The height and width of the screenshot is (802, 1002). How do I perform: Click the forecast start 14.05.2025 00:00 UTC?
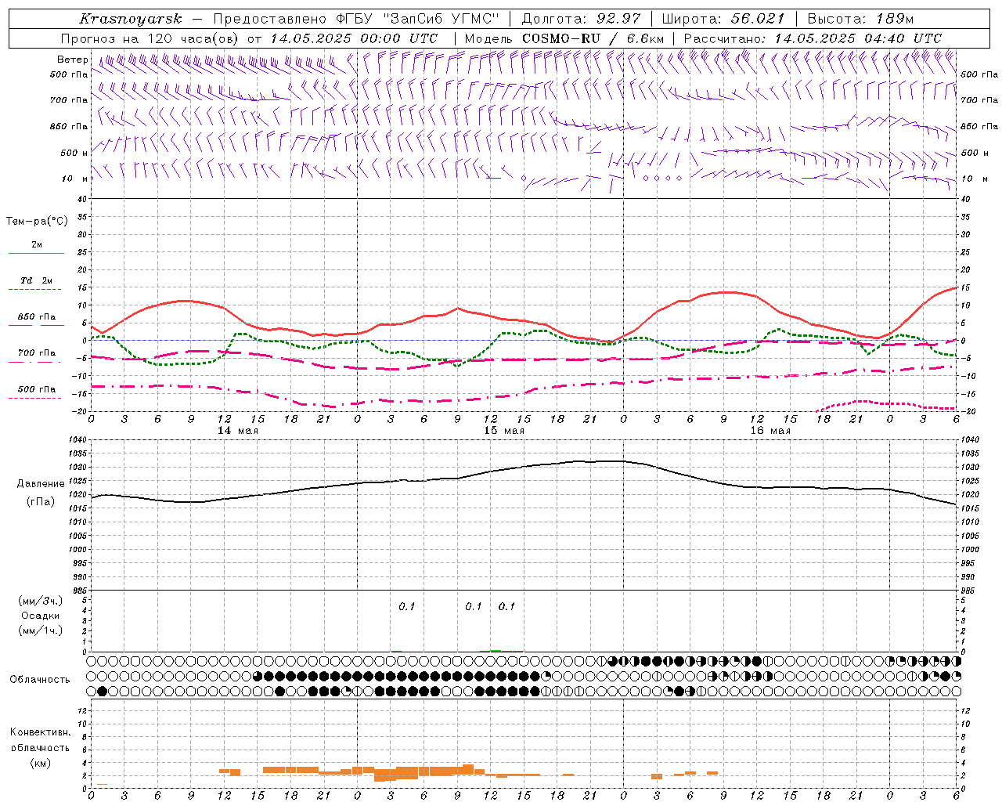(x=353, y=38)
